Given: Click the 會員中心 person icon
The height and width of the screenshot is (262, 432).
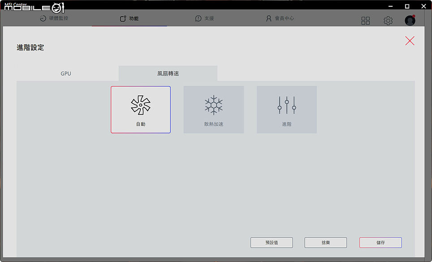Looking at the screenshot, I should coord(268,18).
